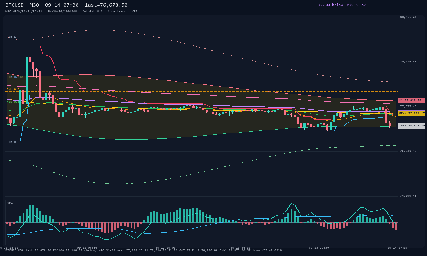Click the M30 timeframe label in title

click(x=34, y=5)
